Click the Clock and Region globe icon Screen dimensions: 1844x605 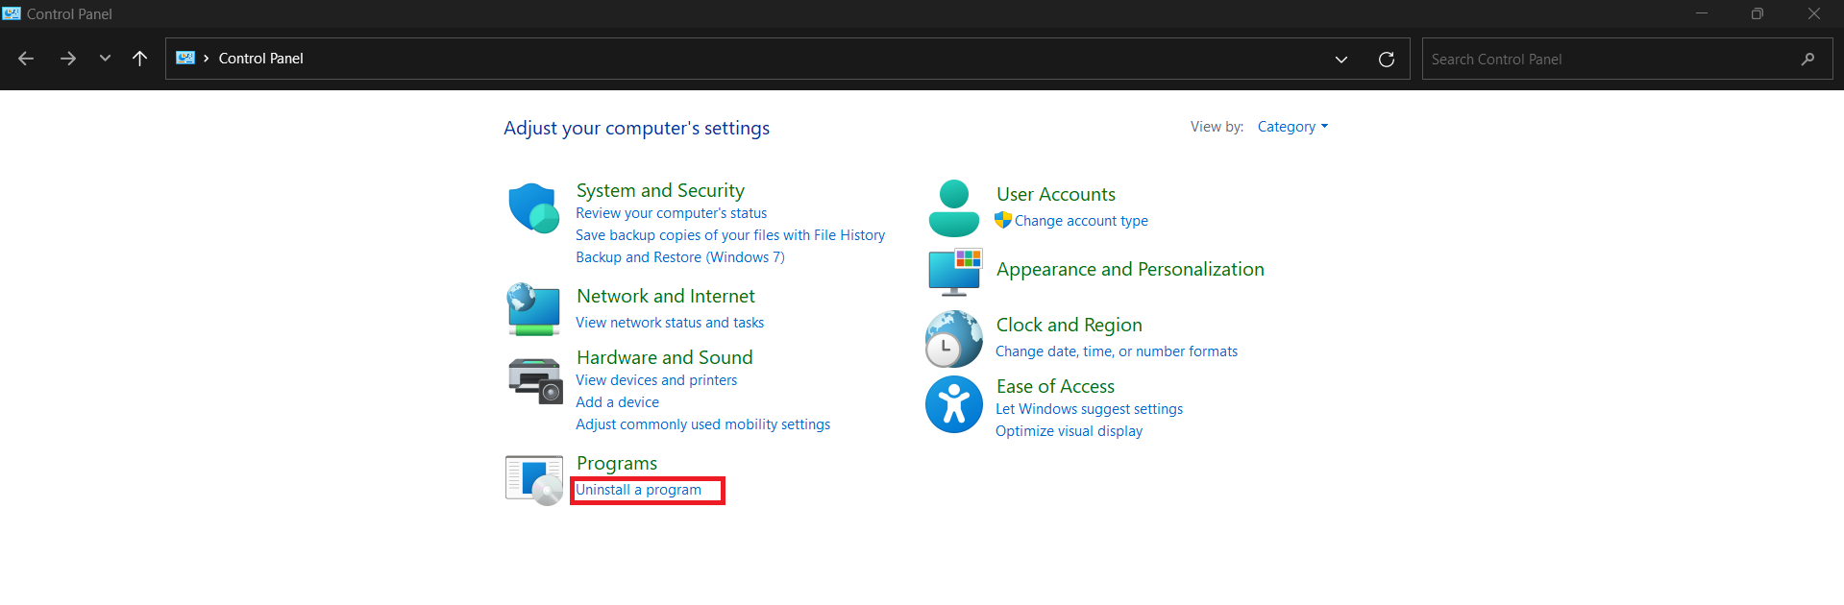954,339
